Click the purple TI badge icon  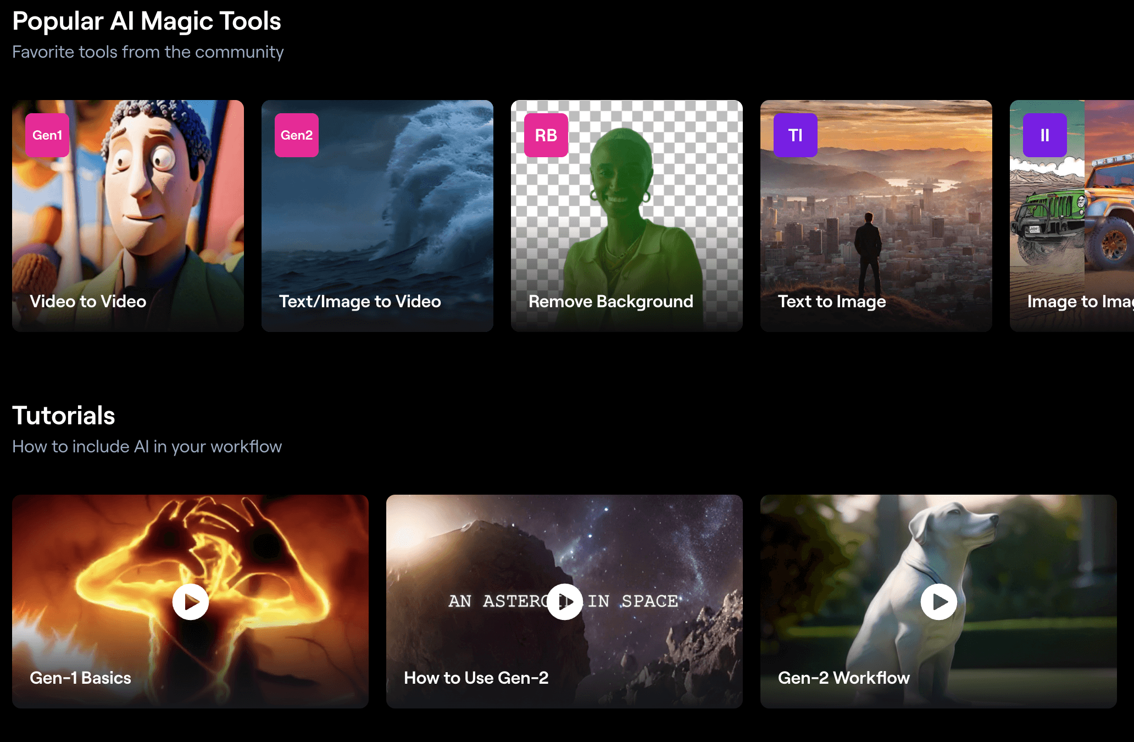coord(796,135)
